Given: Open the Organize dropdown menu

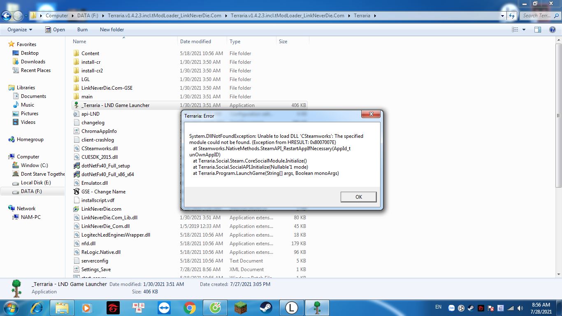Looking at the screenshot, I should click(20, 30).
